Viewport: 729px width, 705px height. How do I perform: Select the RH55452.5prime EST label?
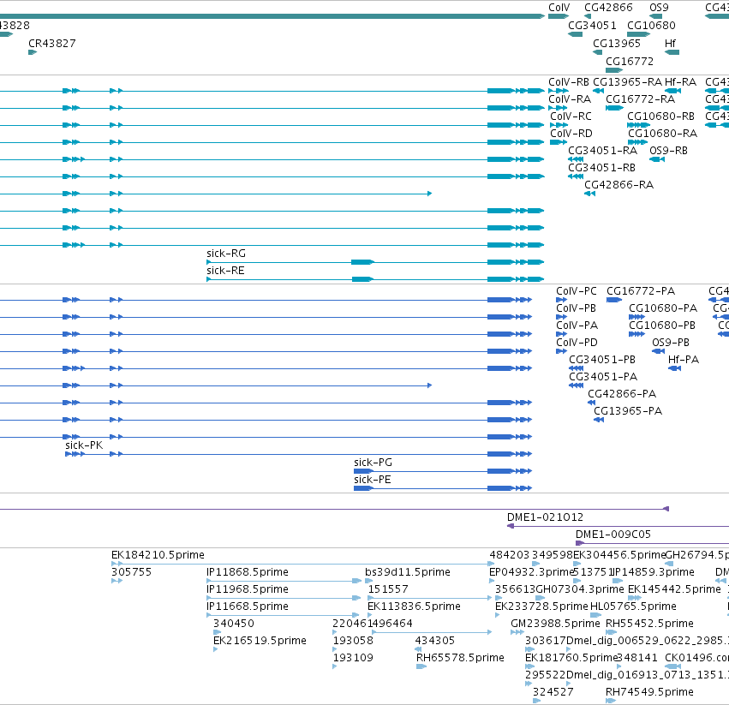coord(649,624)
